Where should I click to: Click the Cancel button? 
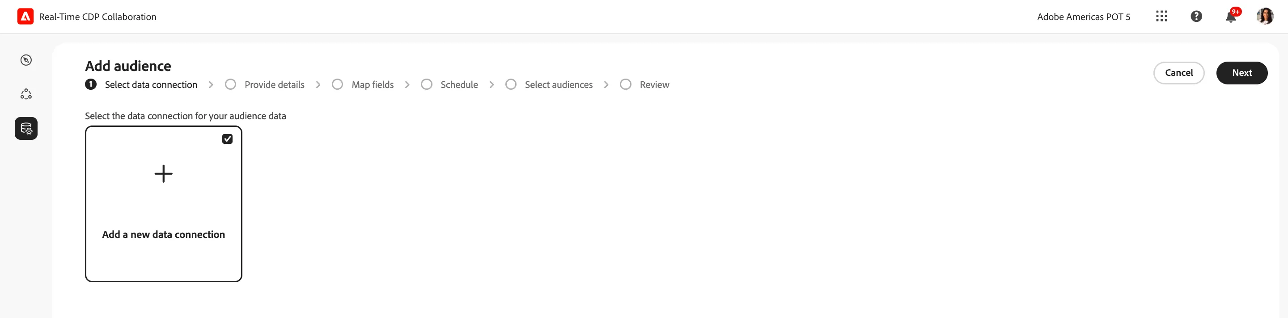pyautogui.click(x=1178, y=73)
